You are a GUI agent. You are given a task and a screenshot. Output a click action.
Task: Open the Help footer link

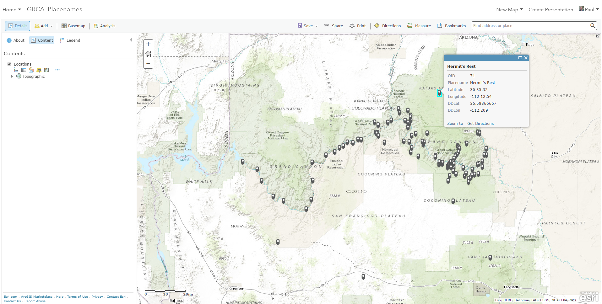pyautogui.click(x=60, y=297)
